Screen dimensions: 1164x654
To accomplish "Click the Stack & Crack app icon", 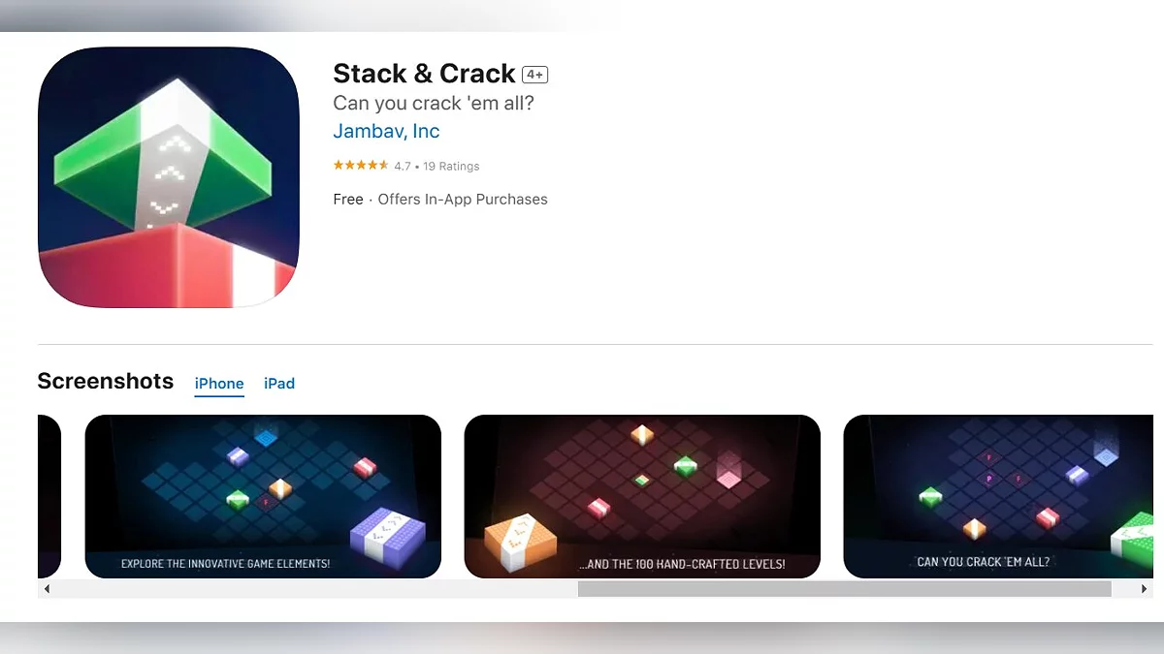I will pyautogui.click(x=169, y=177).
